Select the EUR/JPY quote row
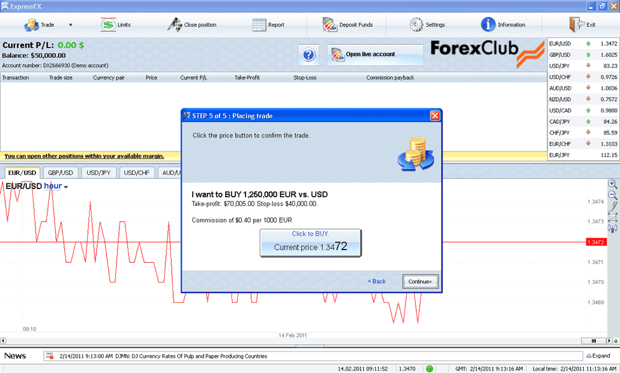This screenshot has height=373, width=620. 583,155
